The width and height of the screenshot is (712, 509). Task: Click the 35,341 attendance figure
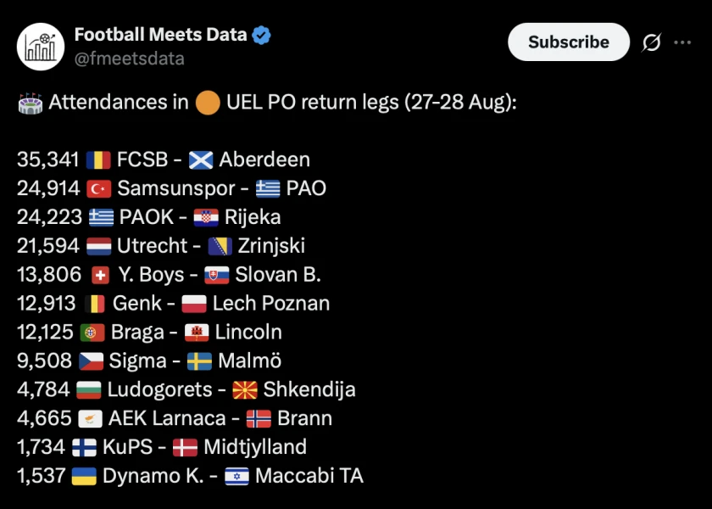coord(47,160)
